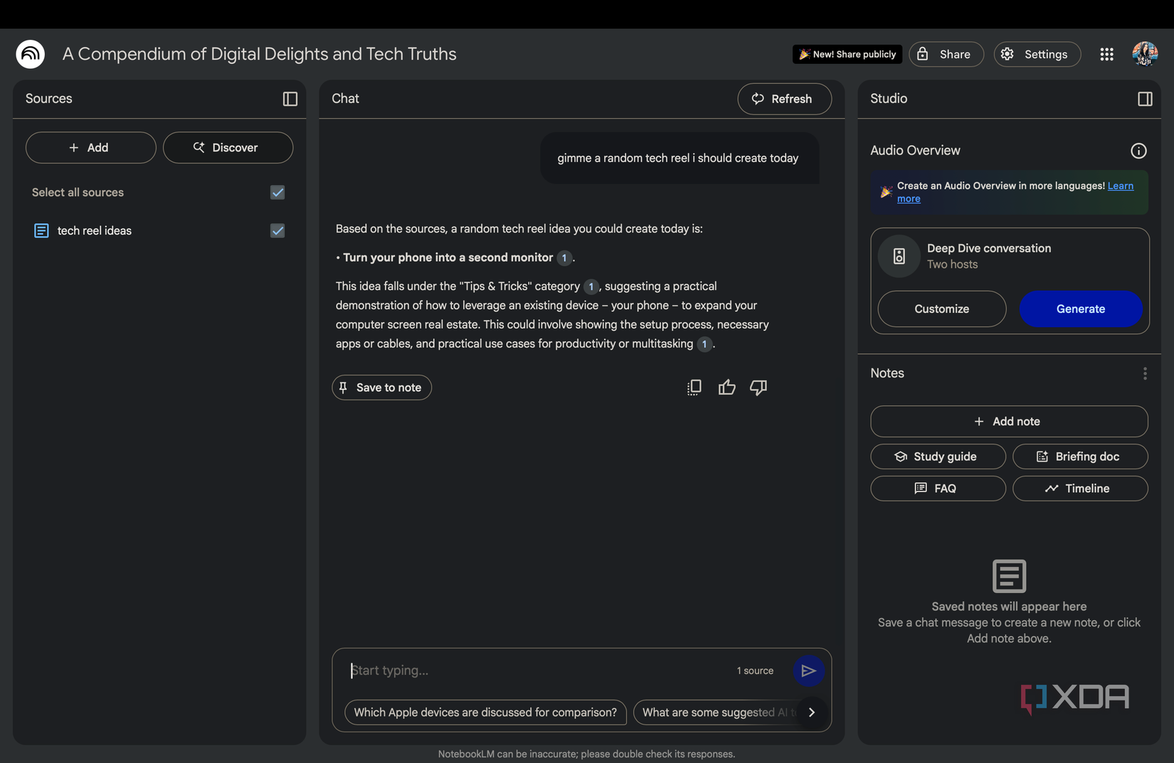Open the account profile avatar
The width and height of the screenshot is (1174, 763).
coord(1145,54)
